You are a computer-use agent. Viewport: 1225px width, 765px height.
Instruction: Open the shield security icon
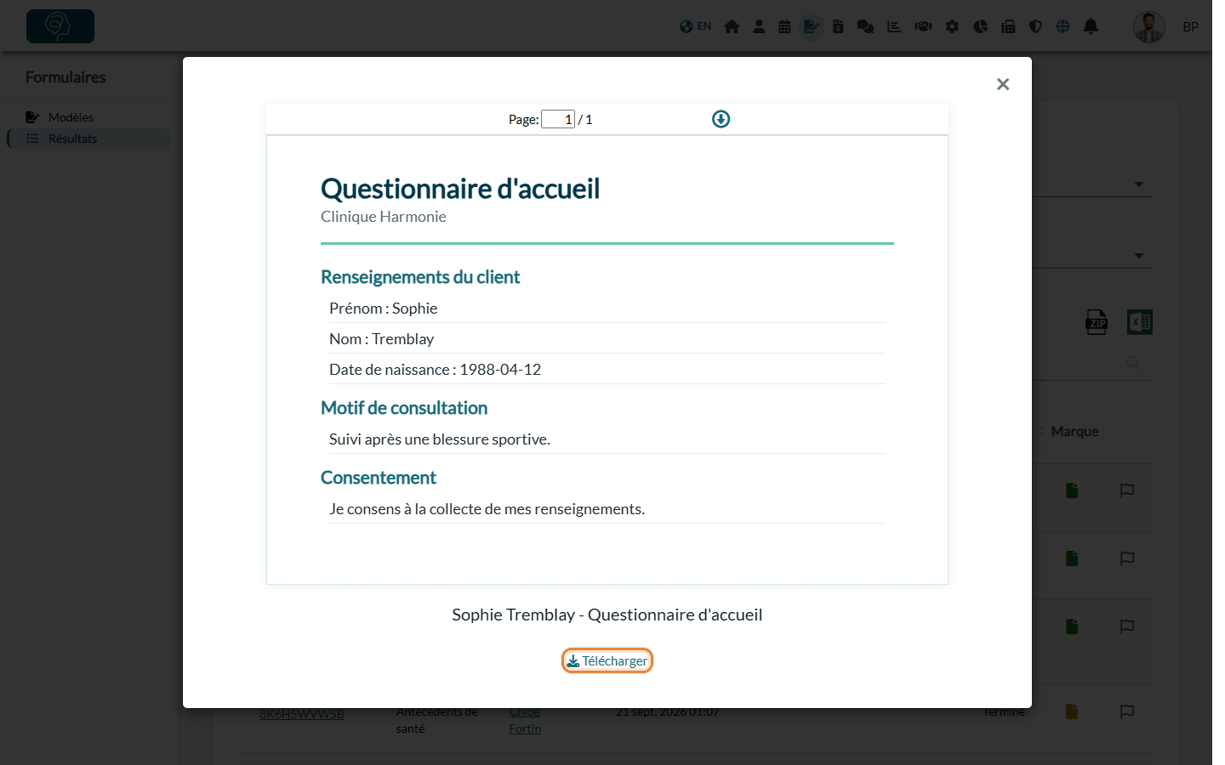pos(1035,26)
